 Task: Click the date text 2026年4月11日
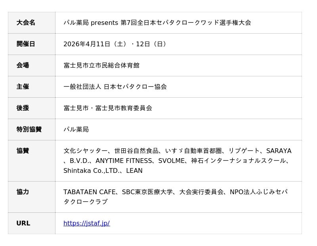(x=87, y=44)
